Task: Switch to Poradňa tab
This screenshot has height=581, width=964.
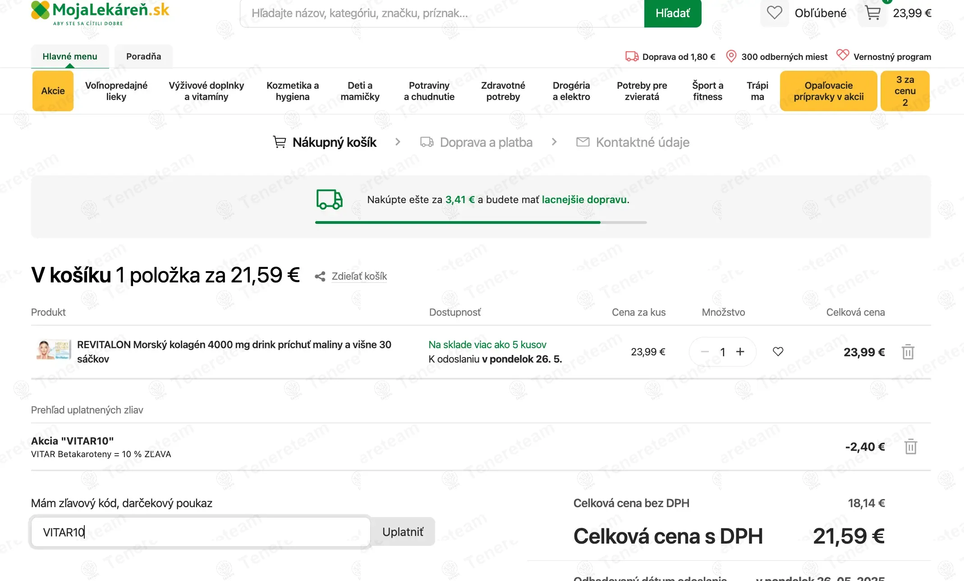Action: coord(143,56)
